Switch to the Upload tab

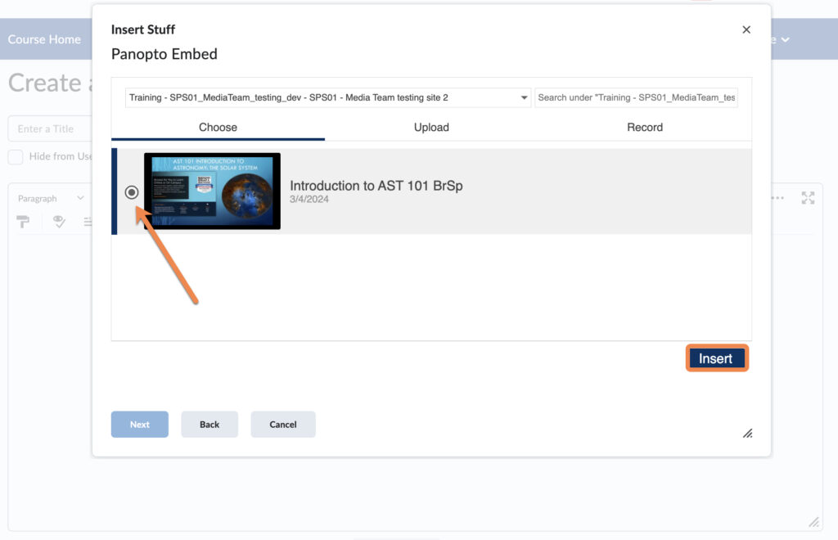[x=430, y=127]
